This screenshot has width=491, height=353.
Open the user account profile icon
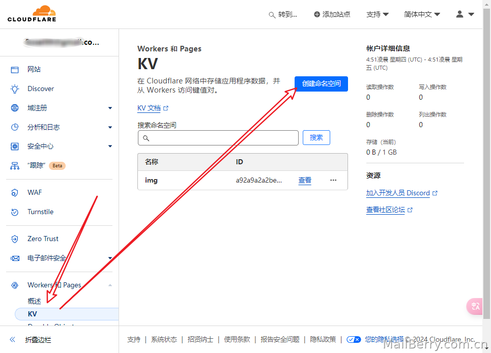tap(459, 14)
